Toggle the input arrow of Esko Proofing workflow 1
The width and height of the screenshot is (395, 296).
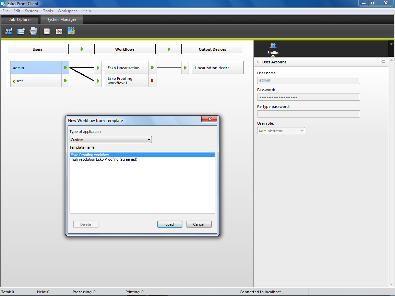pos(98,81)
